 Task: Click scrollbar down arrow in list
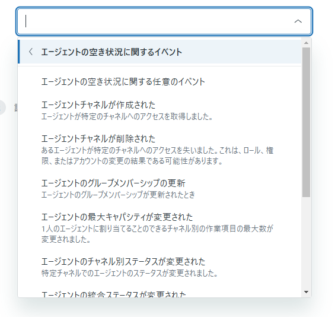(307, 292)
